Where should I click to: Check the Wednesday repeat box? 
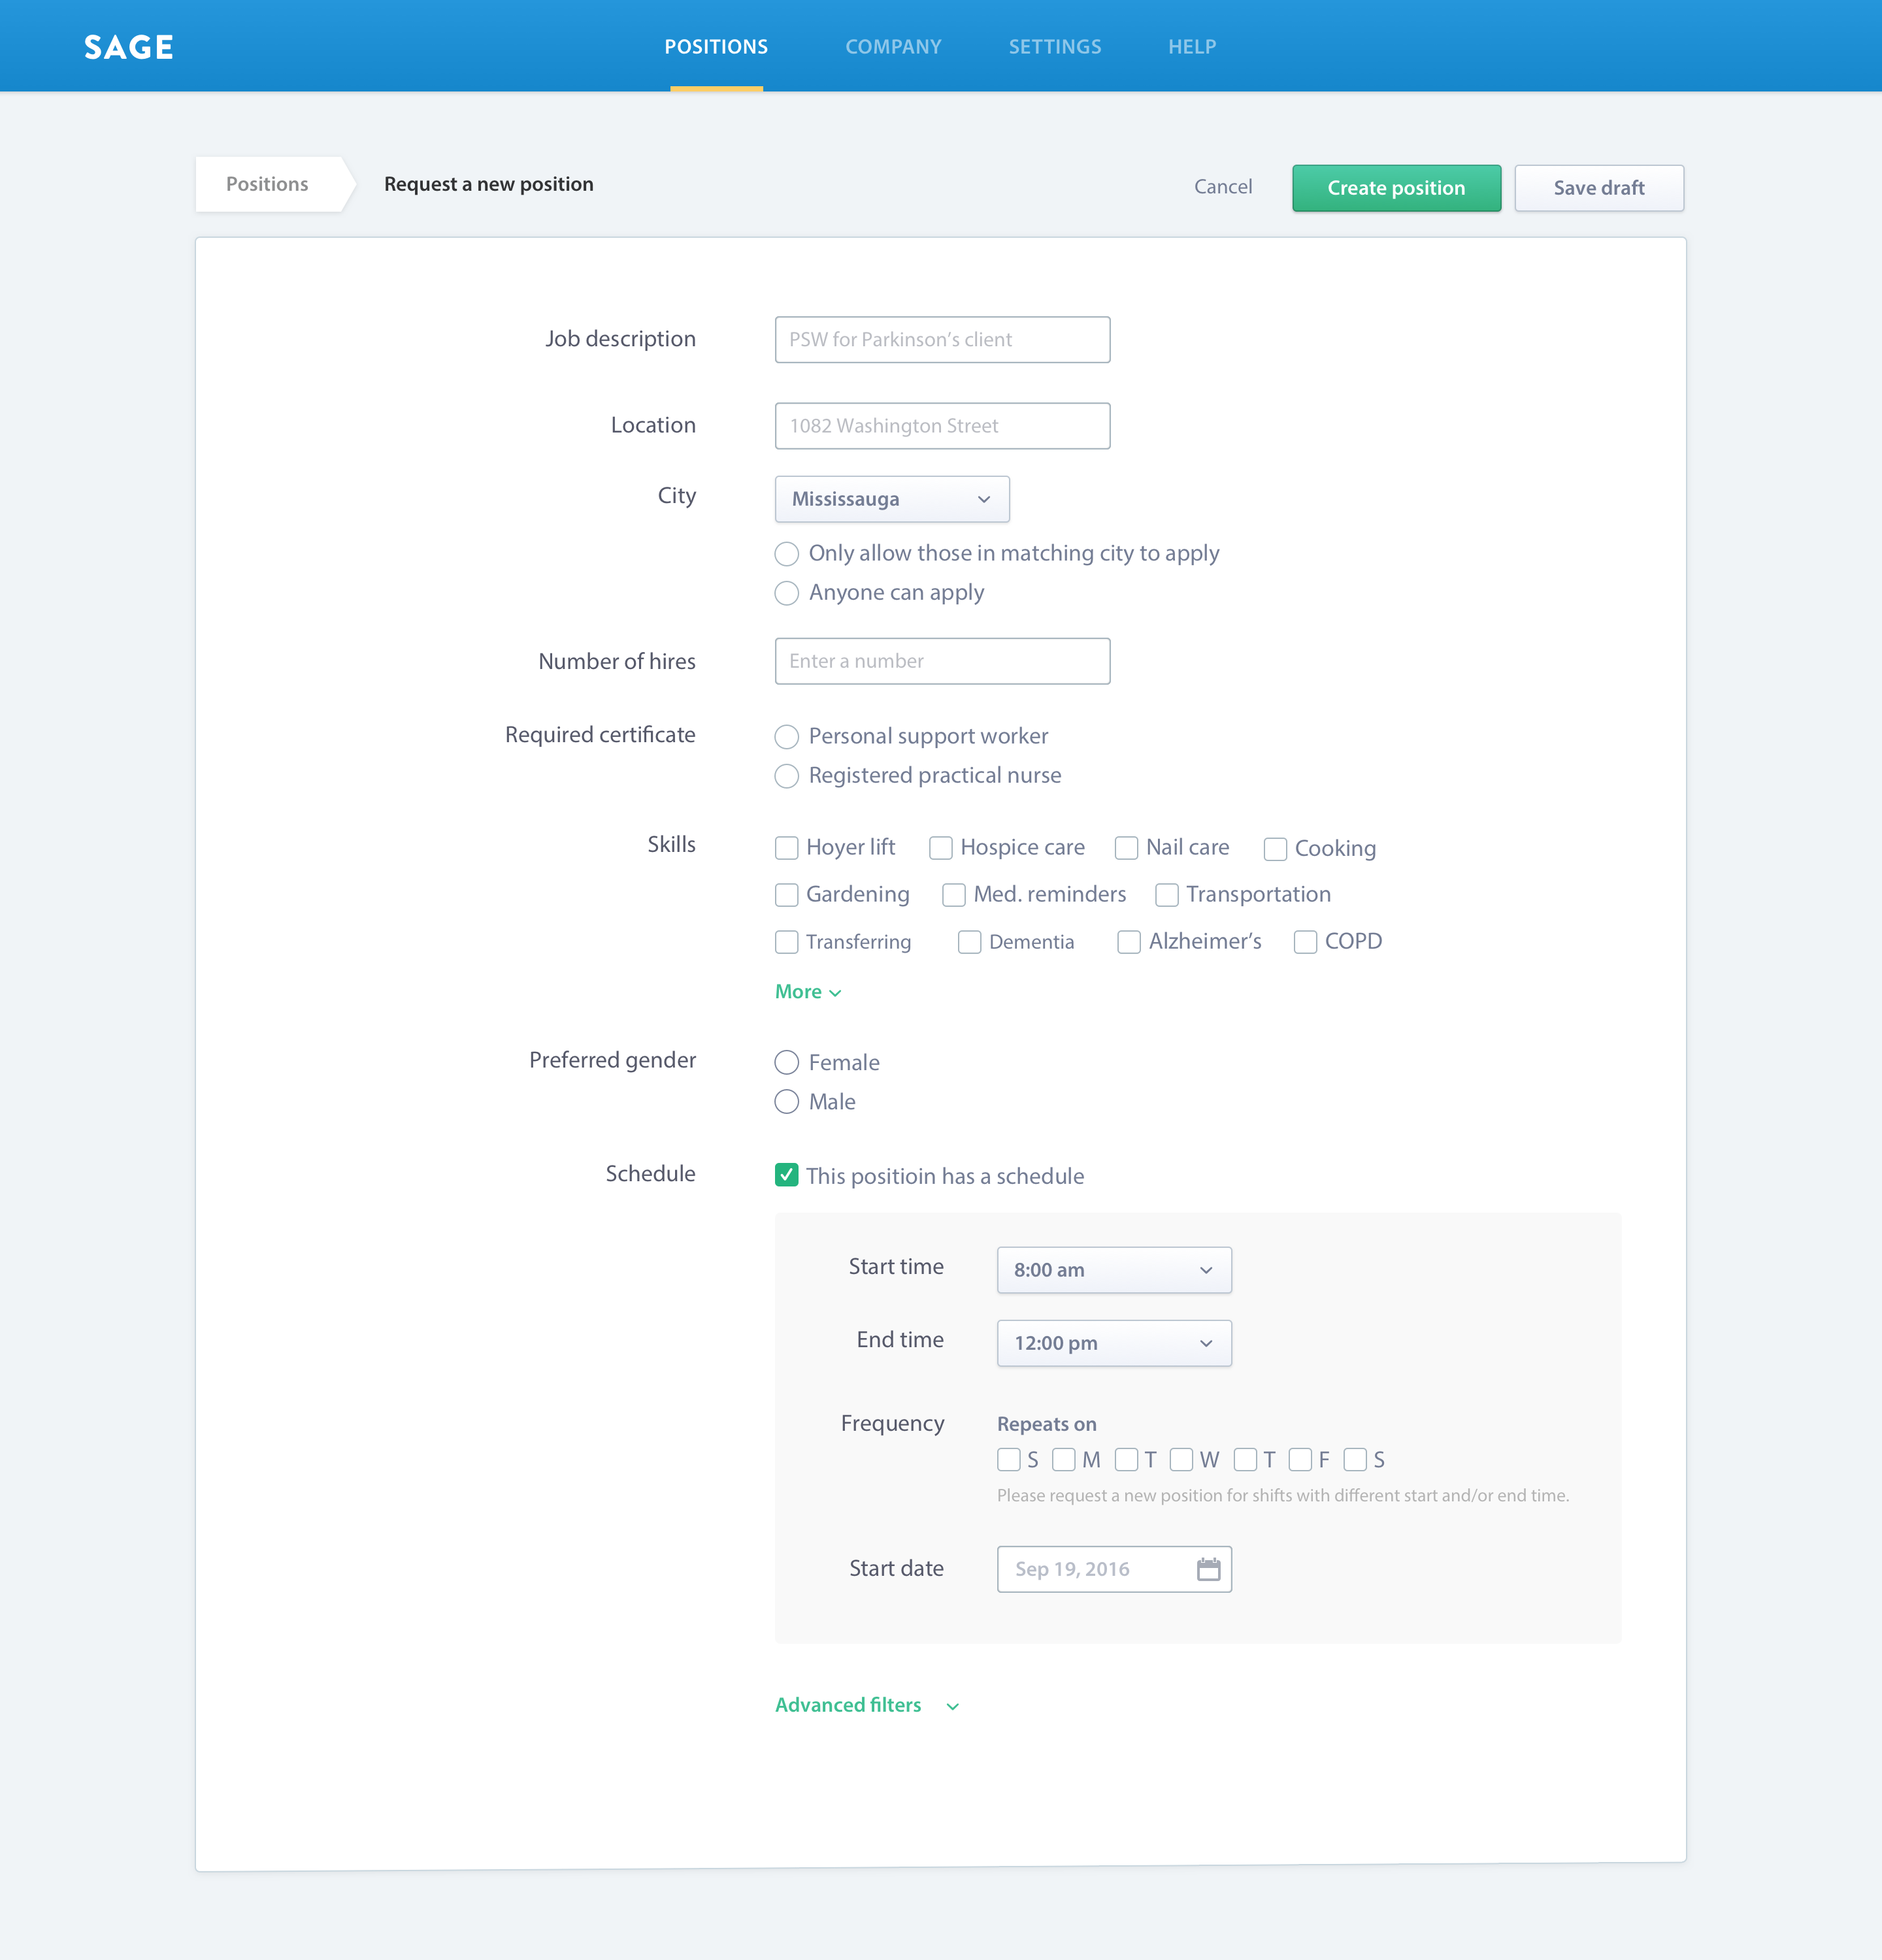pyautogui.click(x=1181, y=1460)
